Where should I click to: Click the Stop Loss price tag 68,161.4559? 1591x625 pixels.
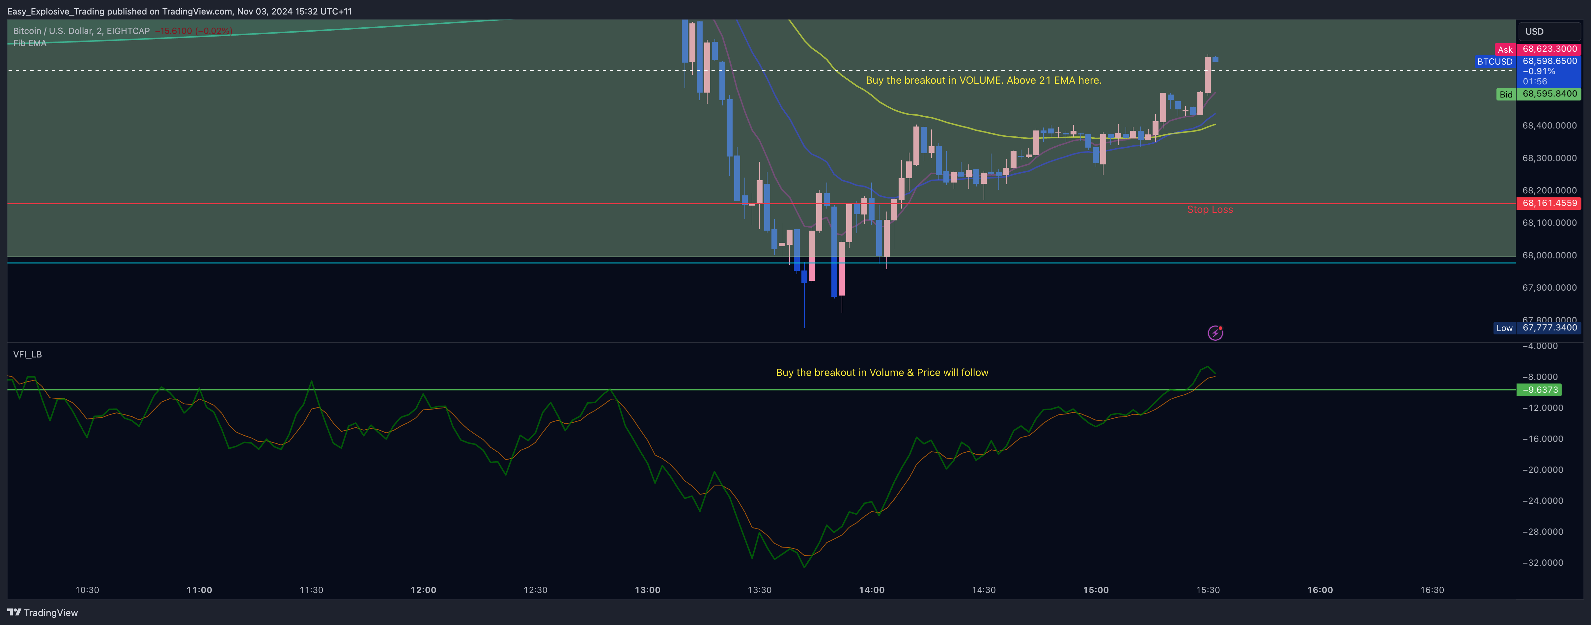1549,203
